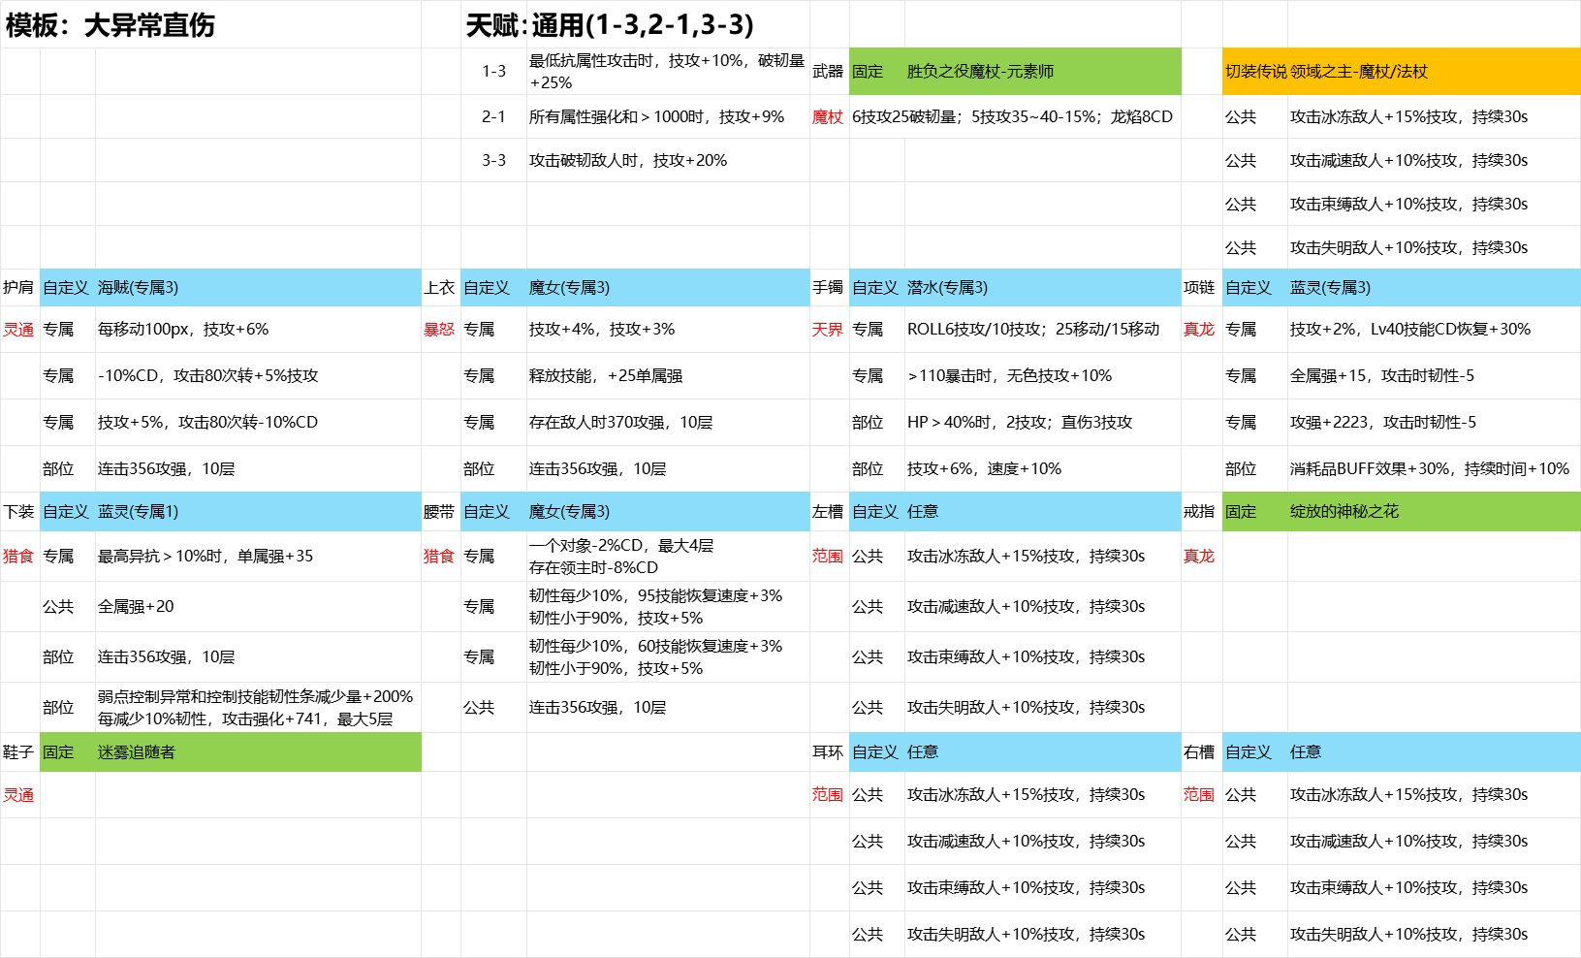Select the talent cell labeled 2-1
Viewport: 1581px width, 958px height.
[493, 116]
